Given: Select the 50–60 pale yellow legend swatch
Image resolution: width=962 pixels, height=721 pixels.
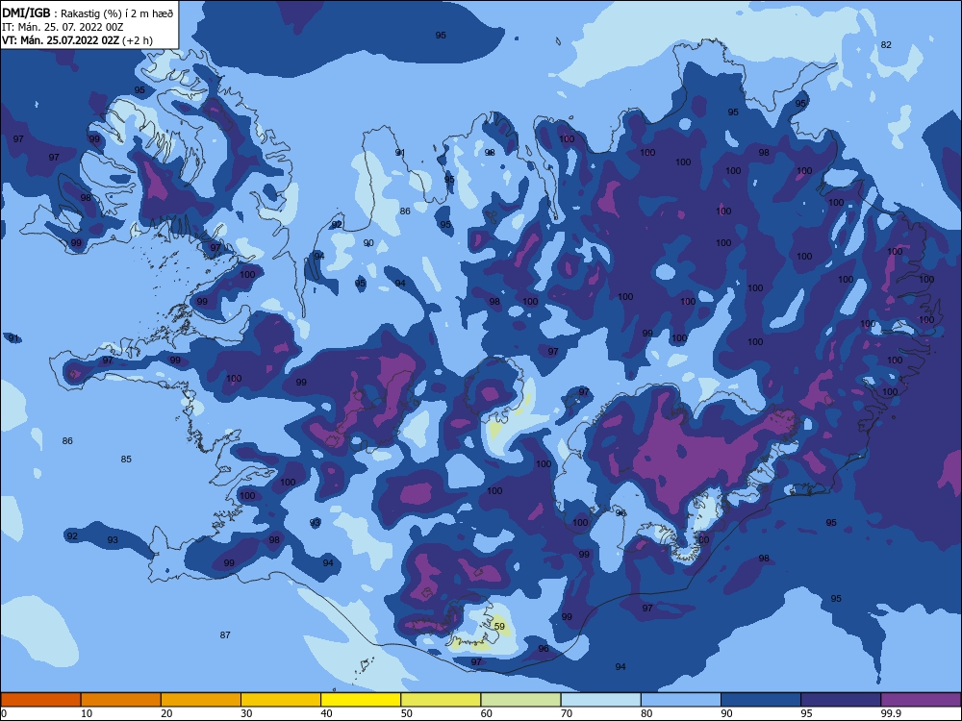Looking at the screenshot, I should click(442, 700).
